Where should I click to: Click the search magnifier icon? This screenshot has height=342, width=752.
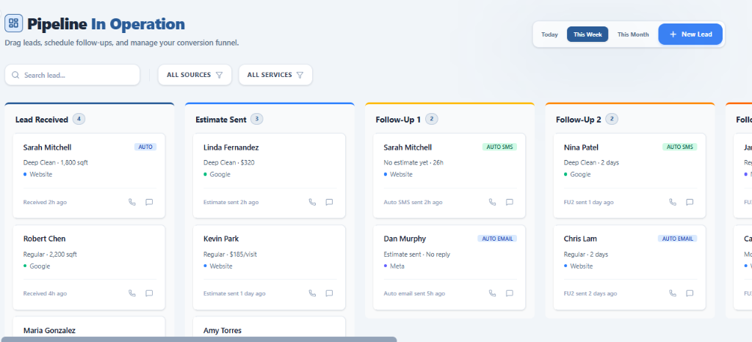[15, 75]
